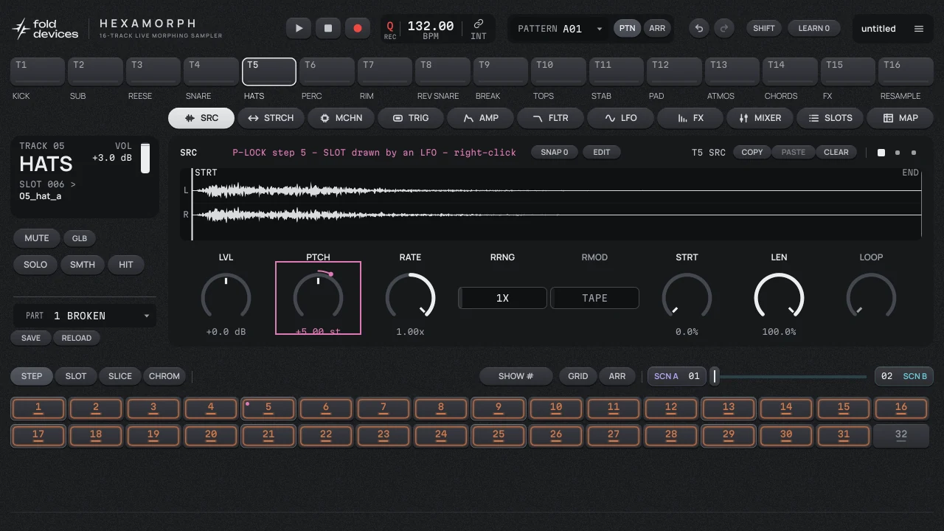Redo the last undone action

click(724, 28)
